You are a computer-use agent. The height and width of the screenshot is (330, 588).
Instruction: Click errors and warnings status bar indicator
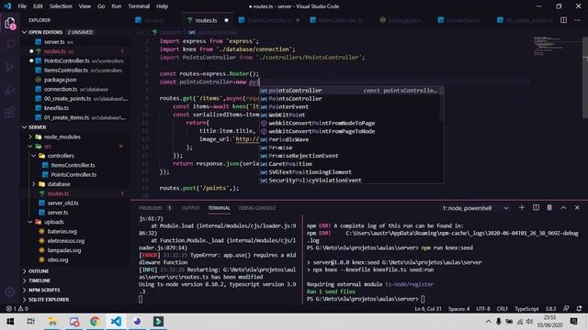tap(17, 309)
